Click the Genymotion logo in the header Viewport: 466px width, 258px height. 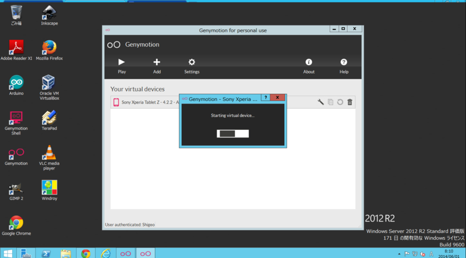coord(114,45)
